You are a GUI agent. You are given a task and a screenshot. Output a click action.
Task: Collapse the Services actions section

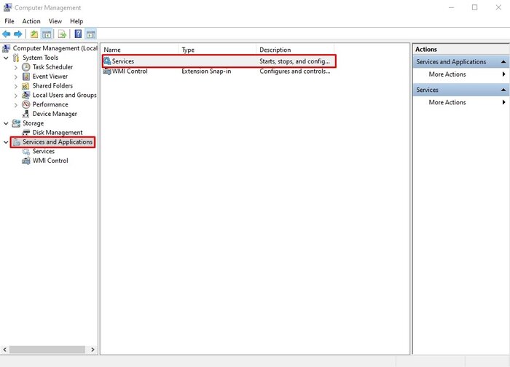(503, 90)
